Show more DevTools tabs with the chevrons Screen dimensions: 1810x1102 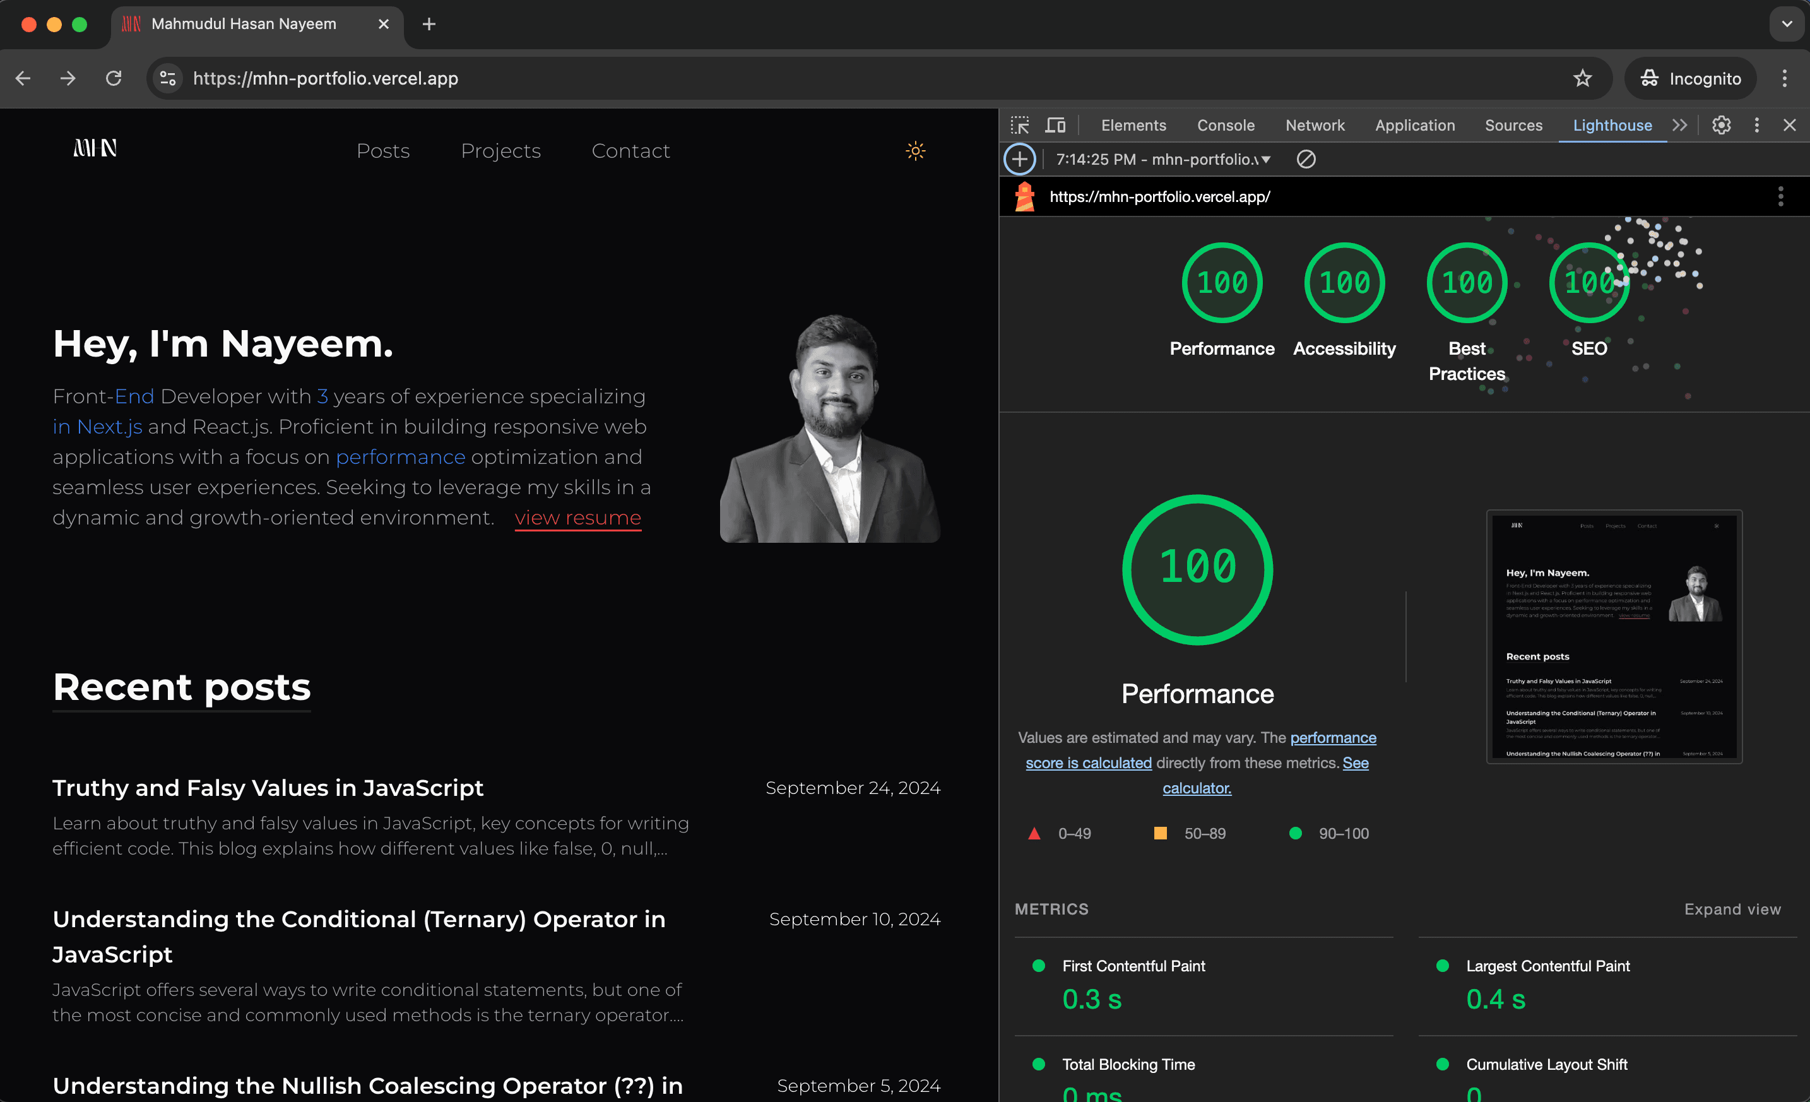point(1680,125)
